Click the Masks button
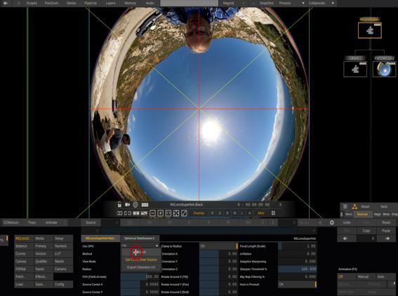The width and height of the screenshot is (398, 296). pos(63,261)
